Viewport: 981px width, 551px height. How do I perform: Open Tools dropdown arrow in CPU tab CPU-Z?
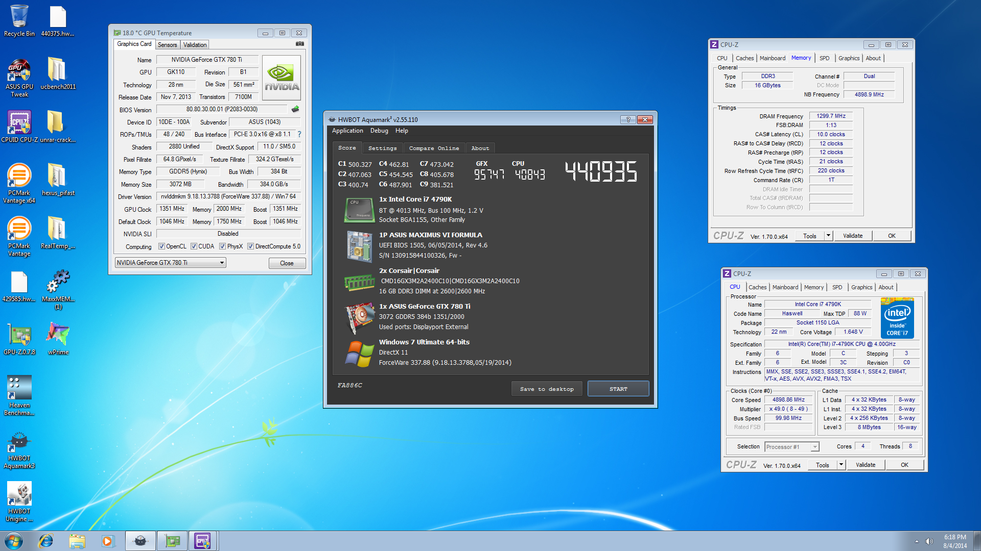[841, 465]
